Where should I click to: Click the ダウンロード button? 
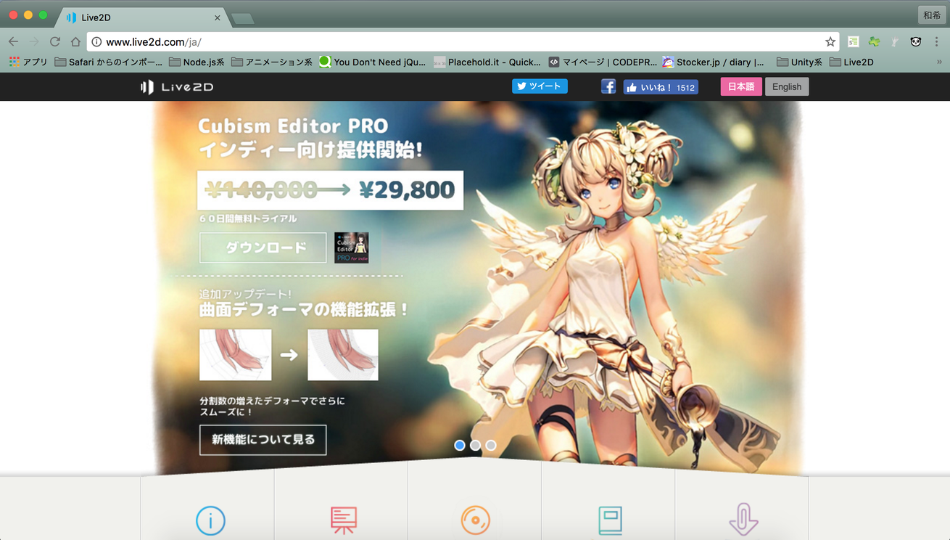[x=263, y=247]
